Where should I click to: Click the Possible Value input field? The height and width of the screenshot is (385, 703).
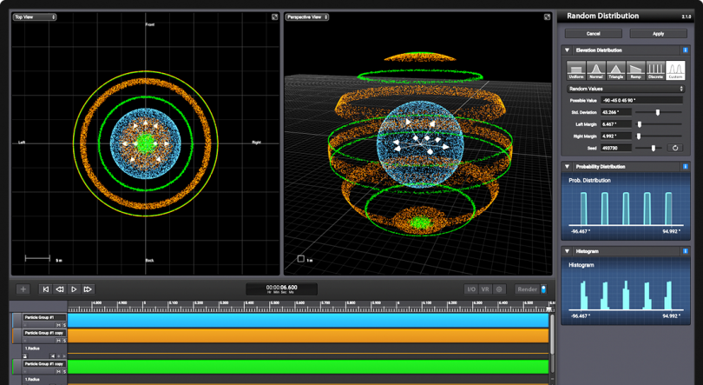(642, 101)
